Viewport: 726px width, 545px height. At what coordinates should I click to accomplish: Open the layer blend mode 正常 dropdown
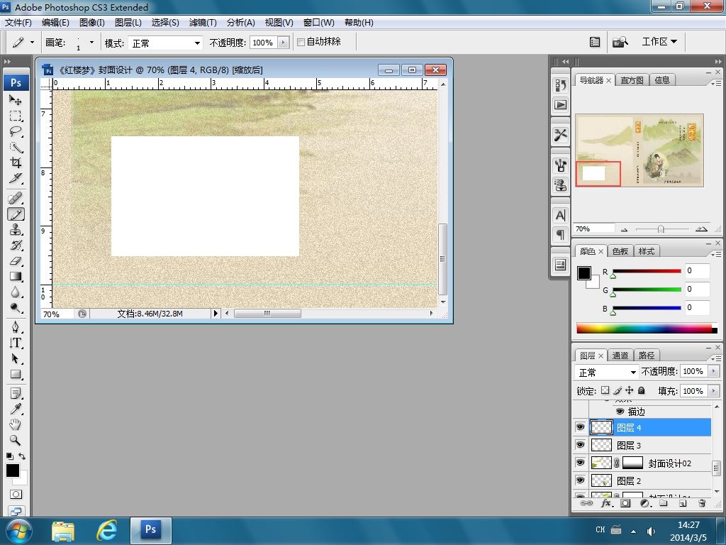coord(607,372)
